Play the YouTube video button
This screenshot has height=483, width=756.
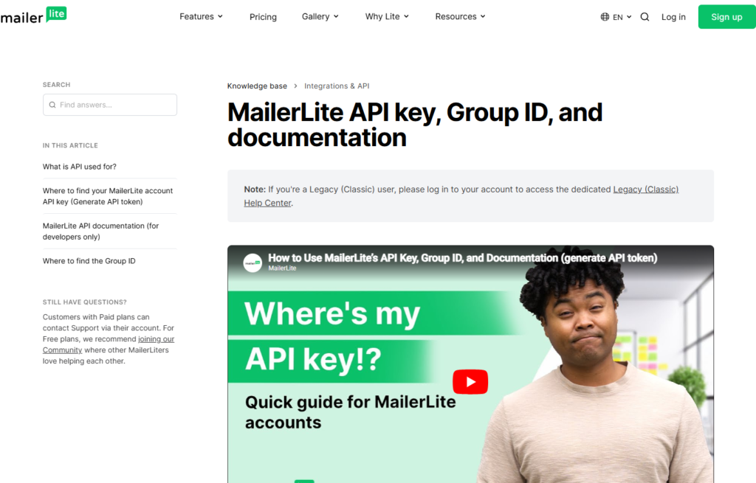[470, 382]
